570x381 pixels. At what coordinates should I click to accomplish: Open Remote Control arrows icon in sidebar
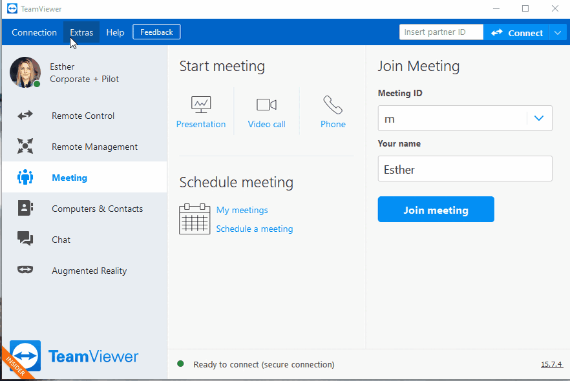(25, 116)
